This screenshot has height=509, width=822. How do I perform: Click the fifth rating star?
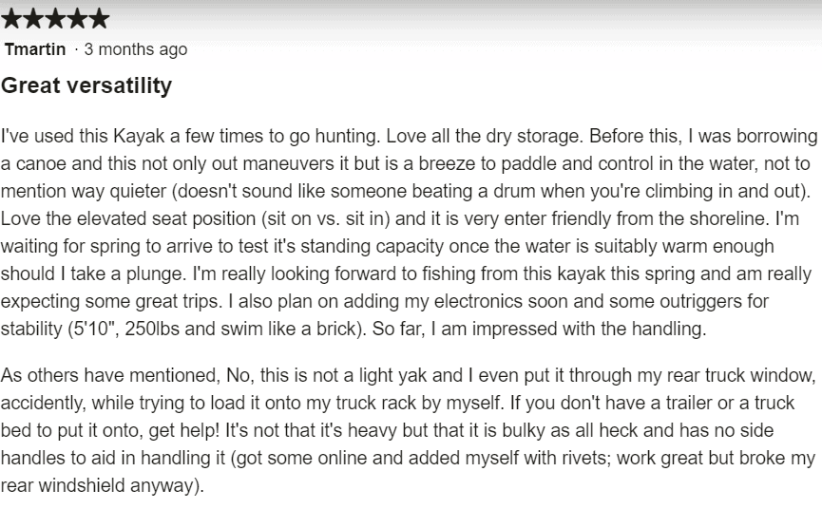[x=99, y=19]
